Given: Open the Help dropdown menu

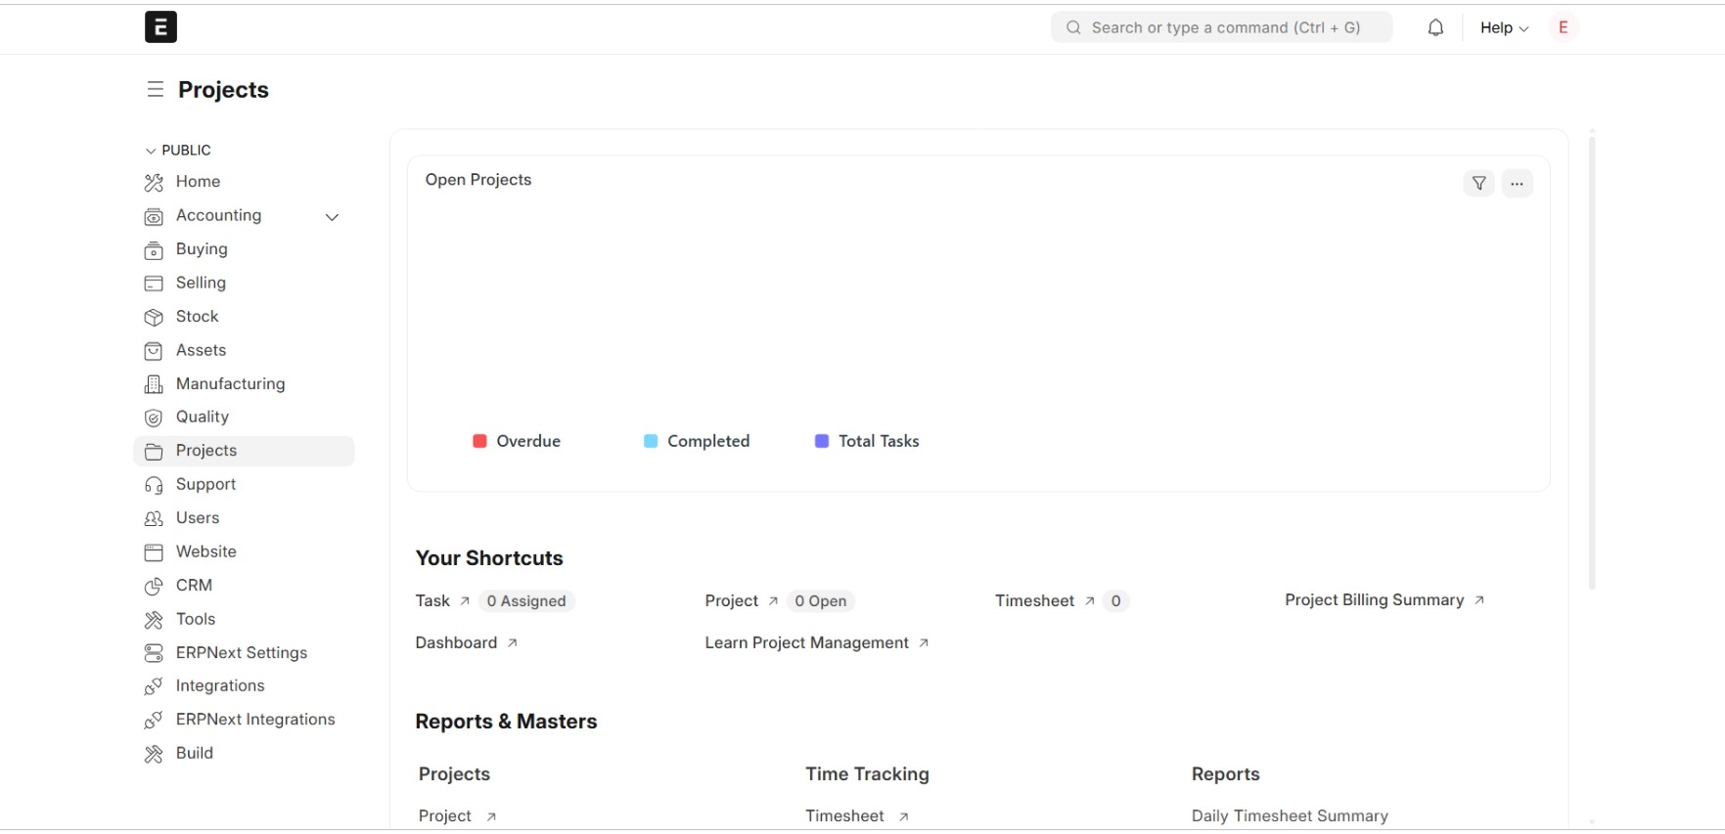Looking at the screenshot, I should tap(1504, 27).
